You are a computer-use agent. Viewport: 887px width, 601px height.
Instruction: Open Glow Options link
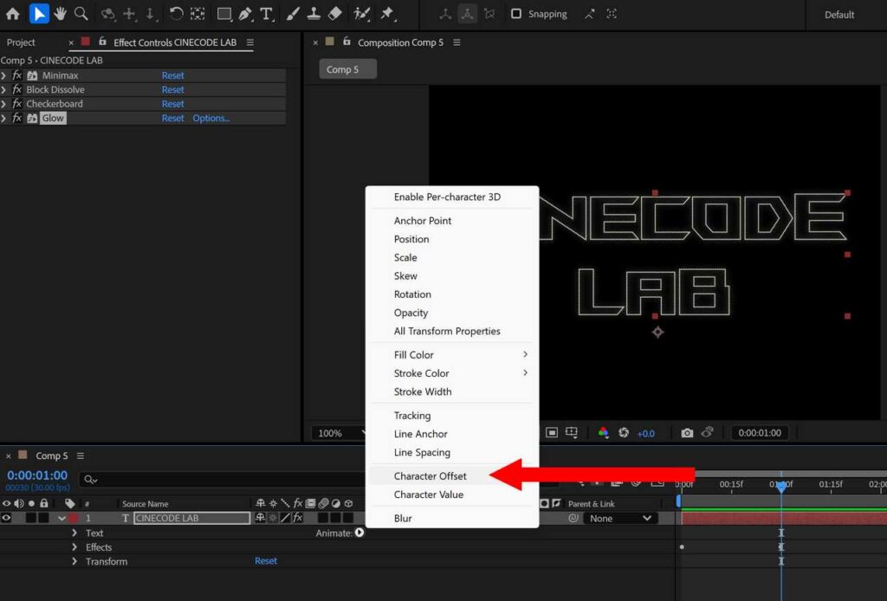point(211,118)
